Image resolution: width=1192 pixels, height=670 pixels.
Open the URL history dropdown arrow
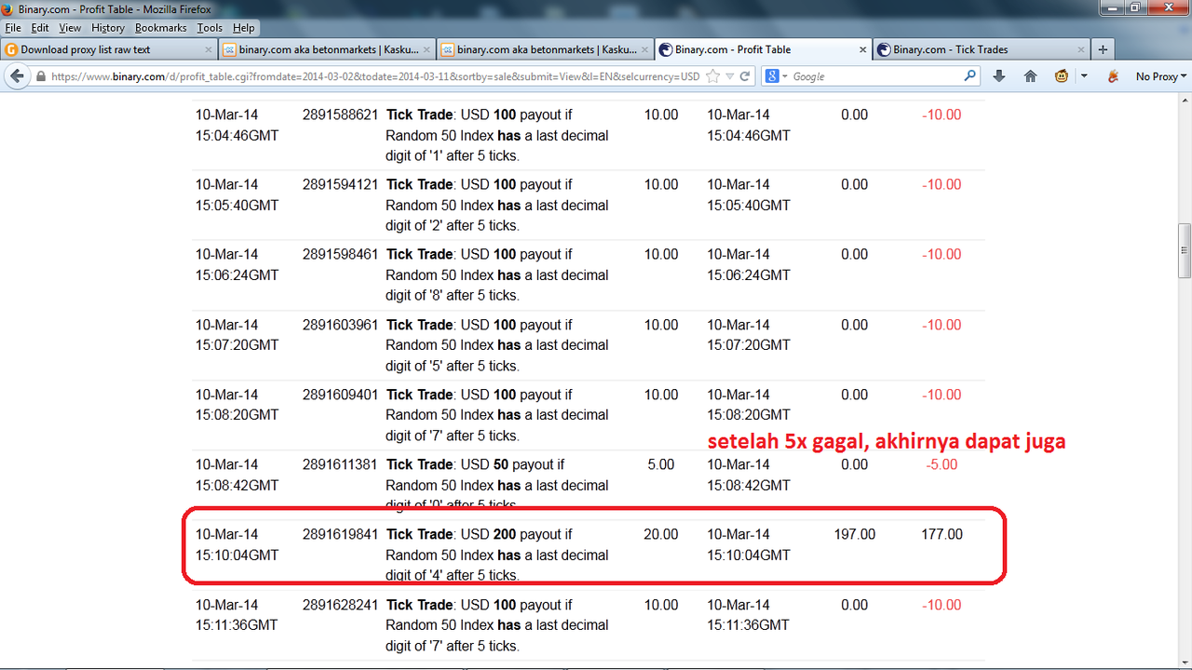(730, 76)
